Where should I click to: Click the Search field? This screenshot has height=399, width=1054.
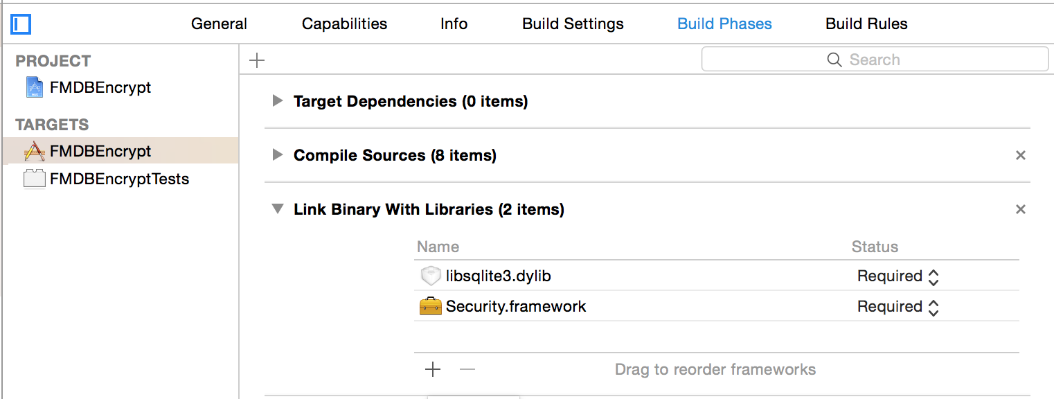pyautogui.click(x=875, y=60)
